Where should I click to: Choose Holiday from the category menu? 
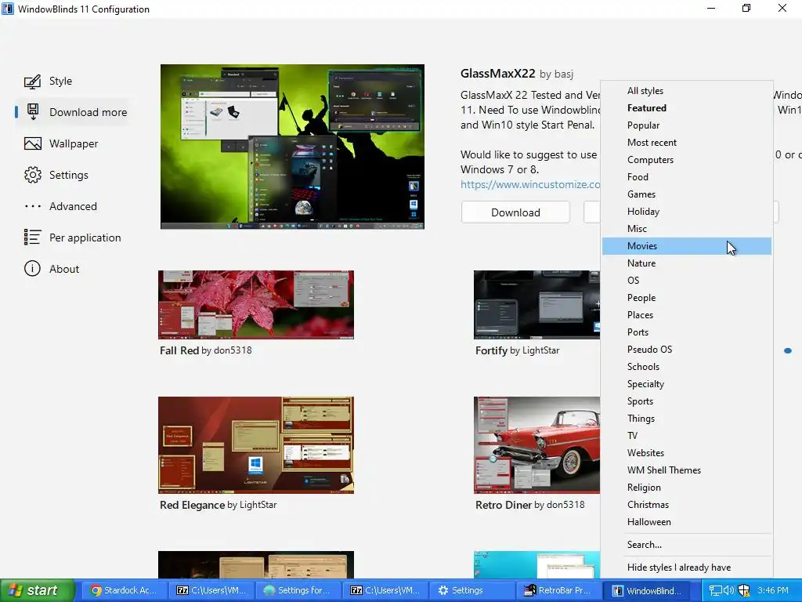point(686,212)
